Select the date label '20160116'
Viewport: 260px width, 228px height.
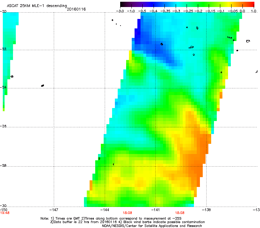click(76, 9)
